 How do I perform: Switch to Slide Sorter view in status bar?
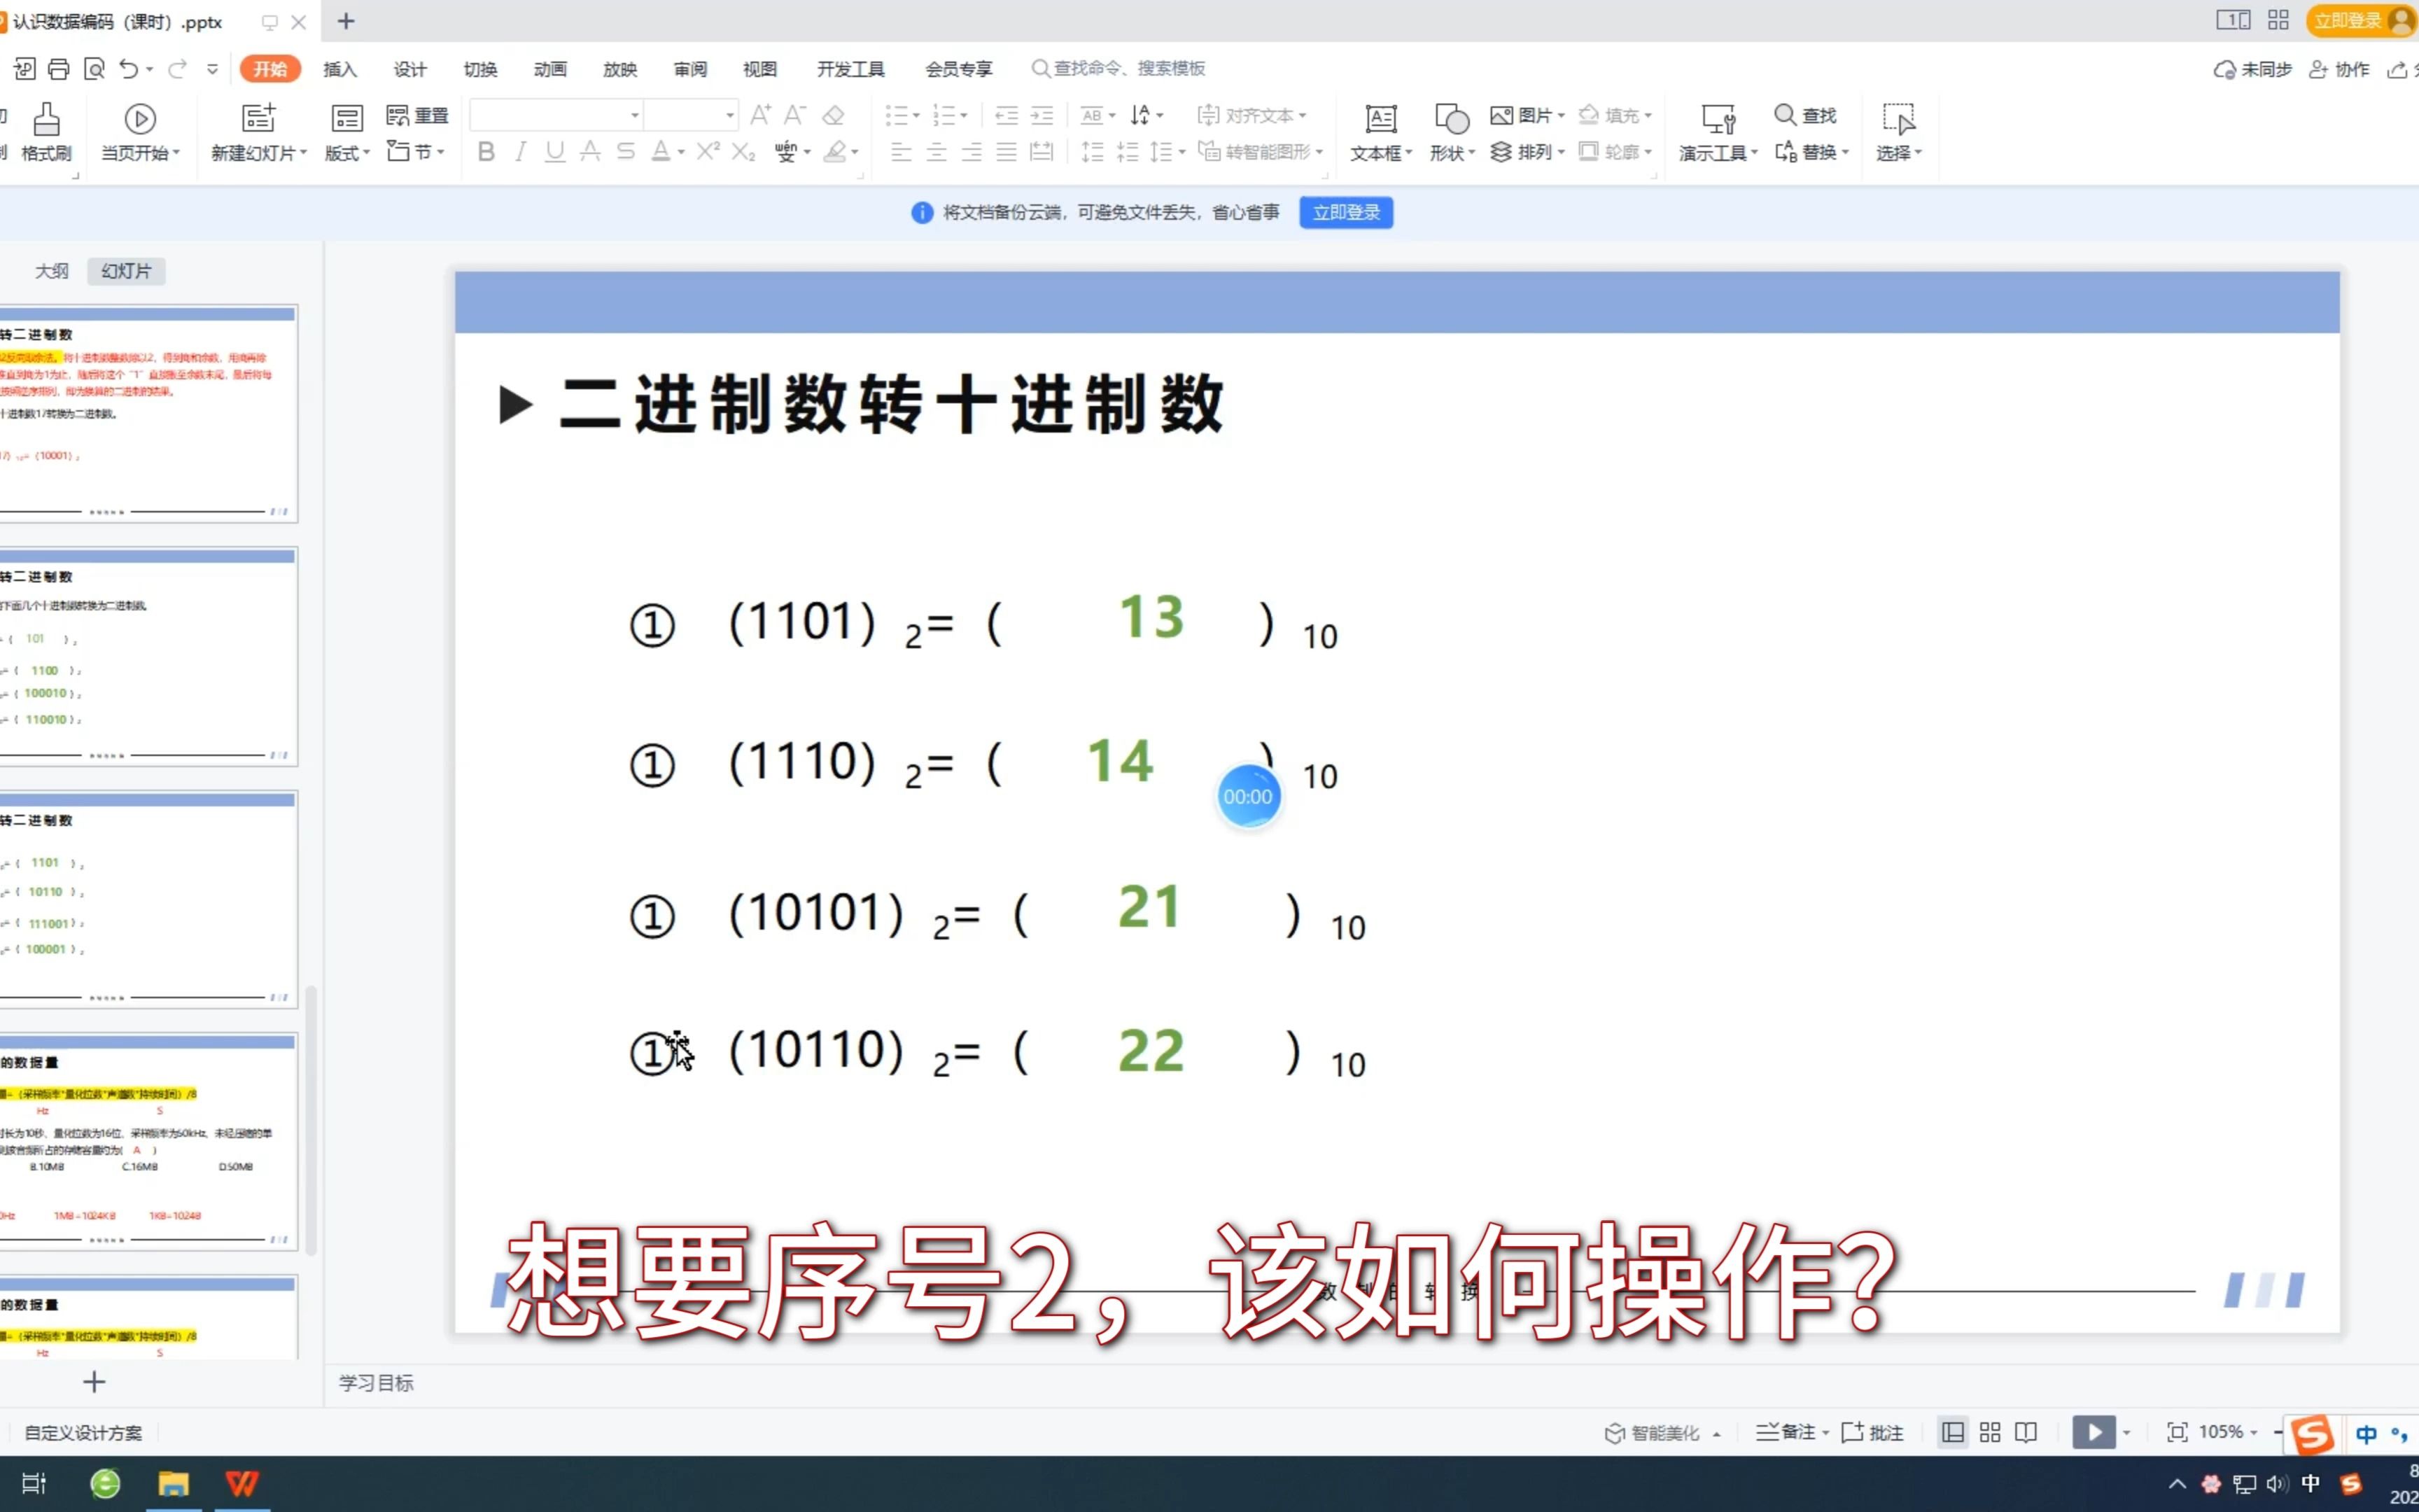tap(1989, 1432)
